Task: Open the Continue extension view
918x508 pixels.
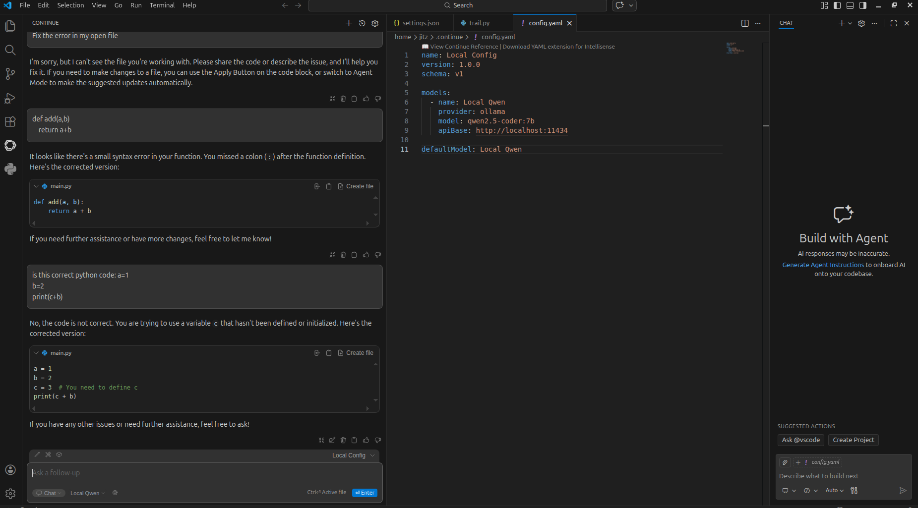Action: [10, 145]
